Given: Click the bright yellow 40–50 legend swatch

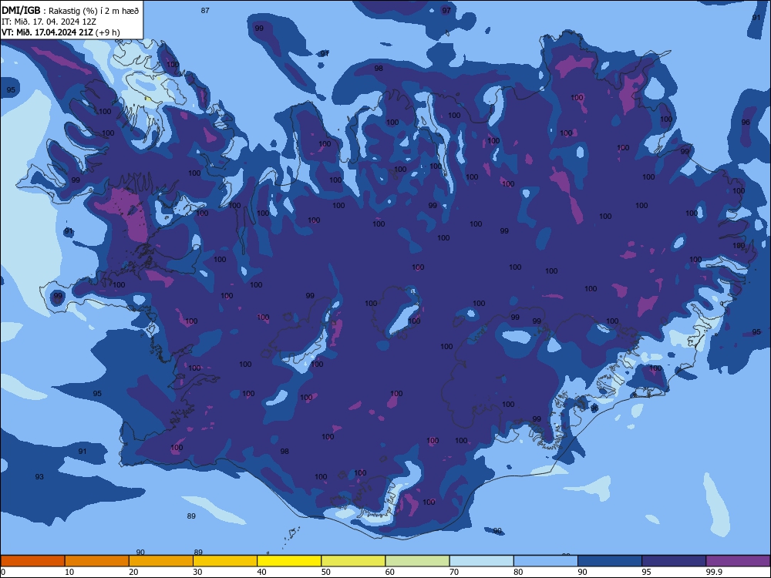Looking at the screenshot, I should tap(289, 561).
